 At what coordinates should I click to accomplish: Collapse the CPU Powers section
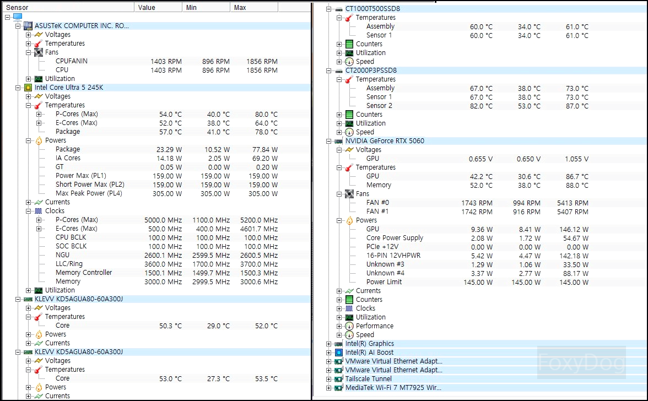(x=28, y=140)
